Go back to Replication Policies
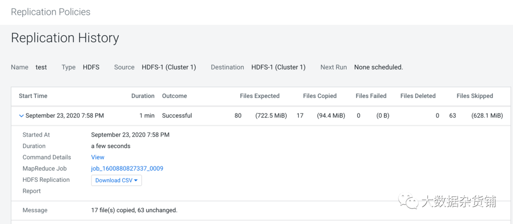Viewport: 513px width, 224px height. point(50,12)
